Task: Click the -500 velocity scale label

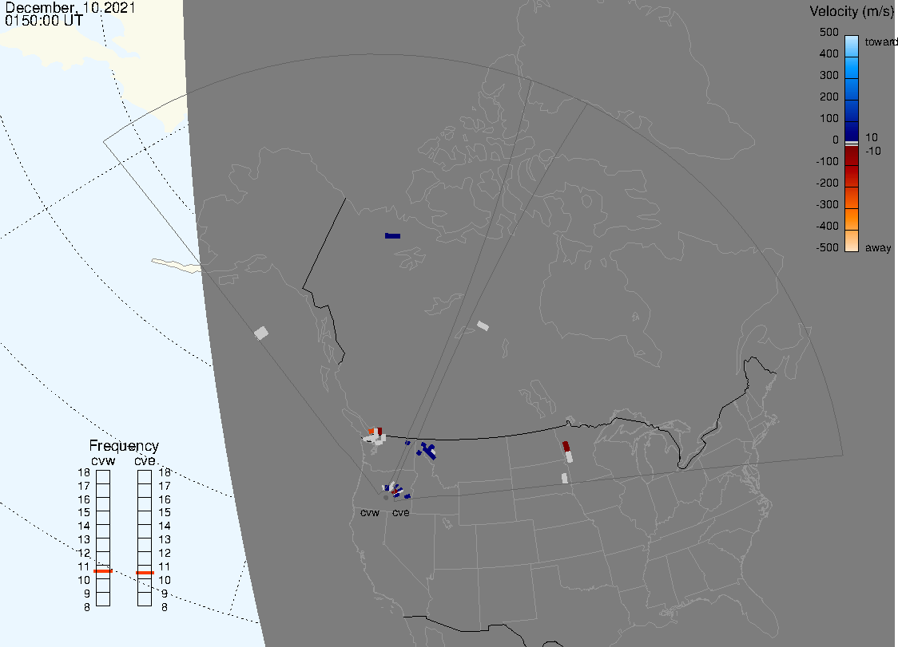Action: click(x=827, y=247)
